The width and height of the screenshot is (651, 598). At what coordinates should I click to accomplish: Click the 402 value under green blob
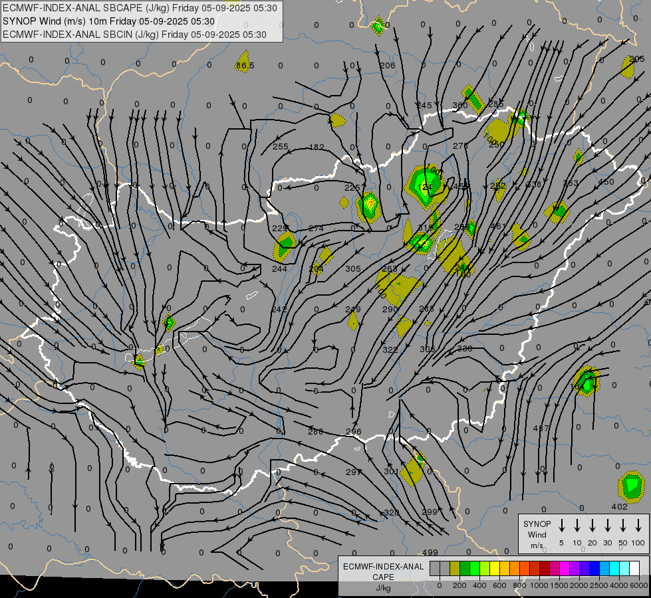pyautogui.click(x=620, y=506)
